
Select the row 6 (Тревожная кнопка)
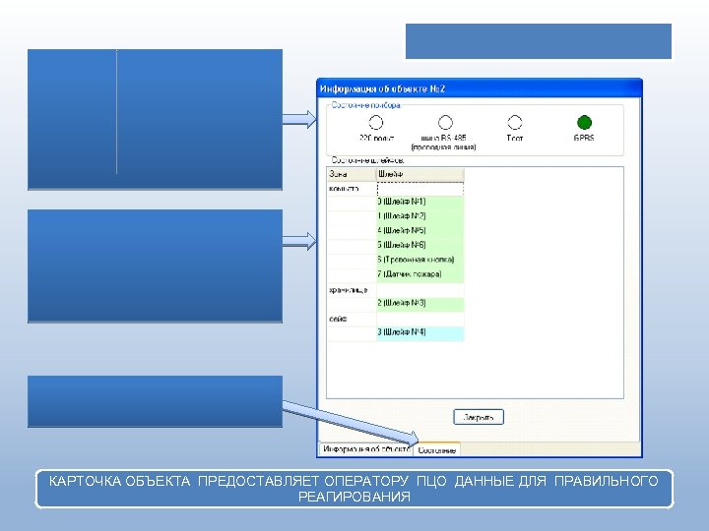point(420,260)
